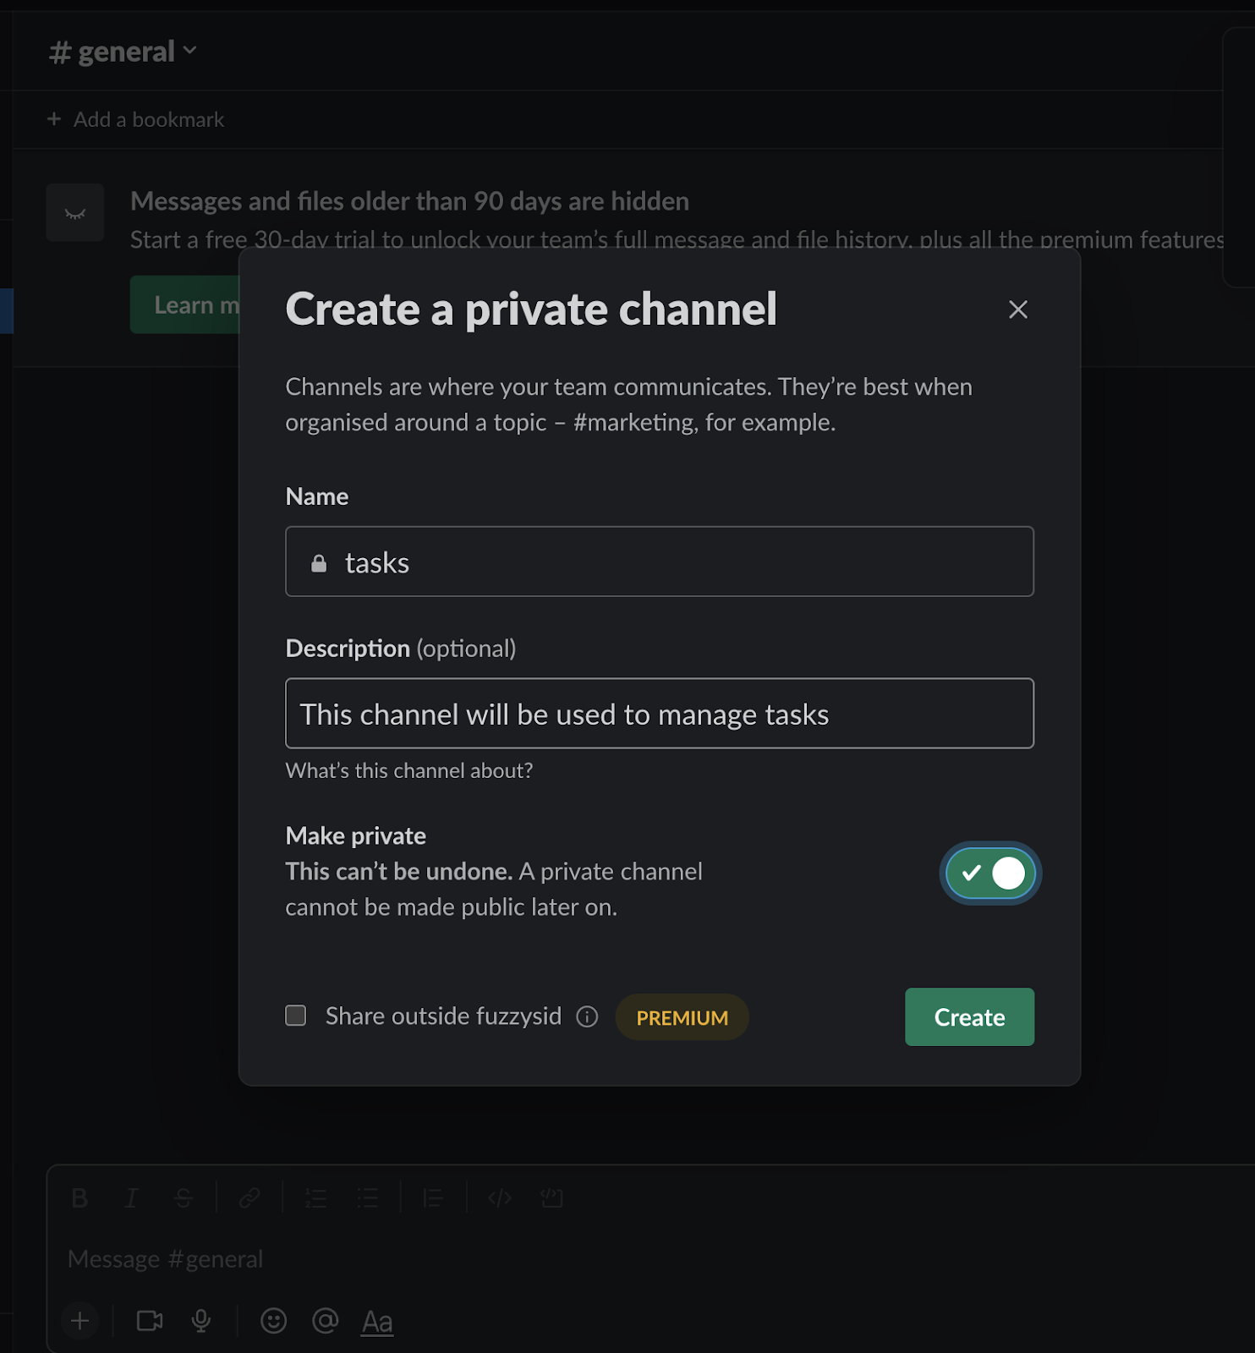Click the mention someone @ icon
The width and height of the screenshot is (1255, 1353).
pyautogui.click(x=325, y=1321)
